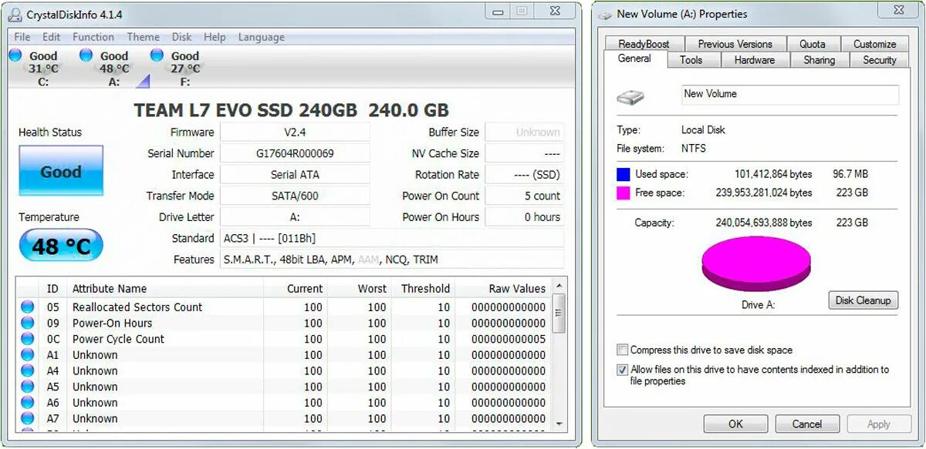Click status orb for attribute A6 row
The width and height of the screenshot is (926, 449).
[x=28, y=403]
